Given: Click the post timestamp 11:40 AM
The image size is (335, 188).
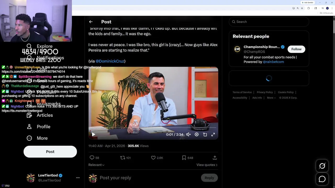Looking at the screenshot, I should pos(107,146).
